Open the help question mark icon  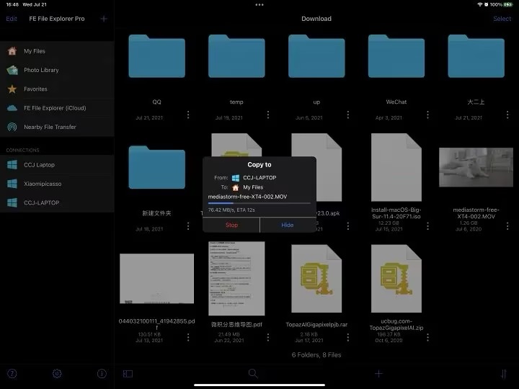[x=12, y=374]
